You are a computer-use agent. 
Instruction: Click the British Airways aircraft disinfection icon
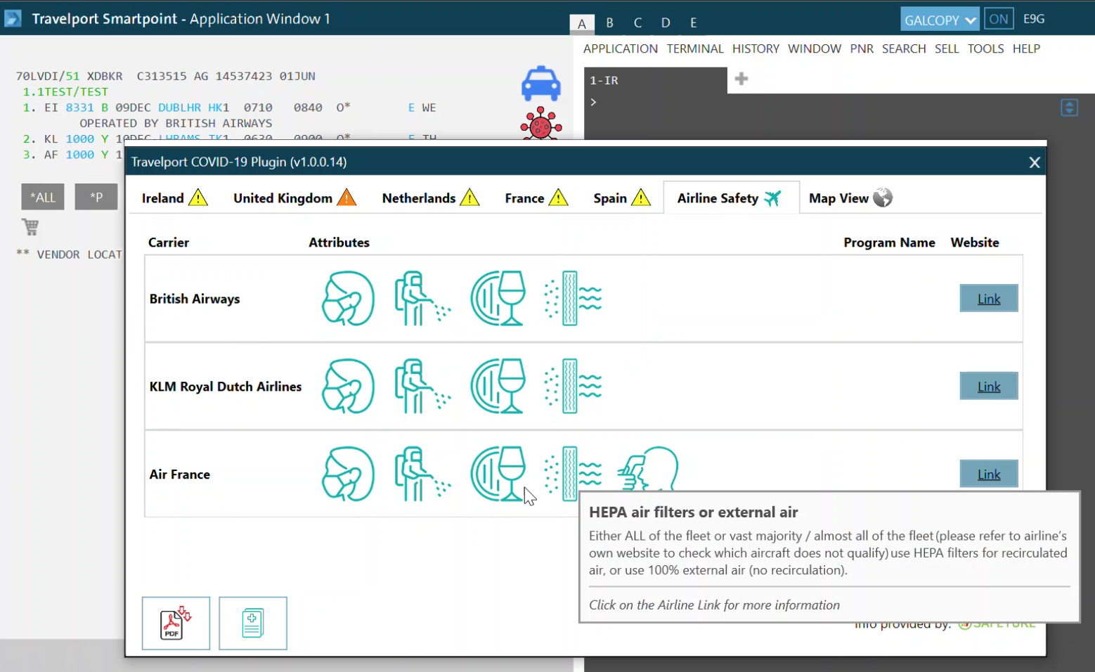[x=422, y=299]
